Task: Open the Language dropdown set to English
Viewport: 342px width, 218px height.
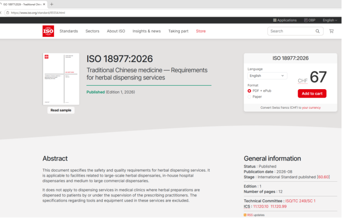Action: [267, 76]
